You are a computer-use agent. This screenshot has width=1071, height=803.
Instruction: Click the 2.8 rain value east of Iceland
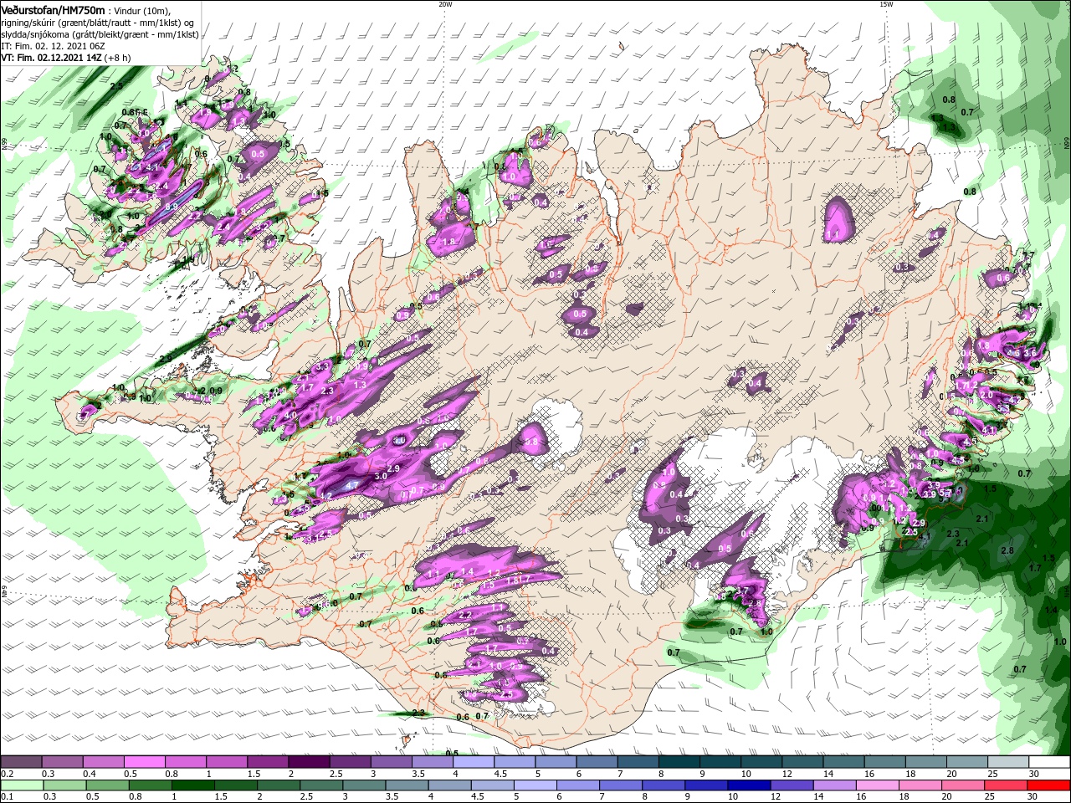1007,550
